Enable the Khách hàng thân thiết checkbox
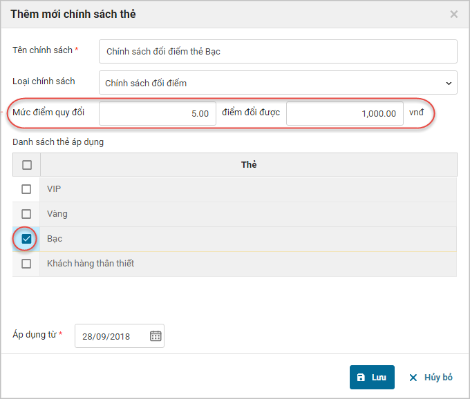 (x=26, y=264)
